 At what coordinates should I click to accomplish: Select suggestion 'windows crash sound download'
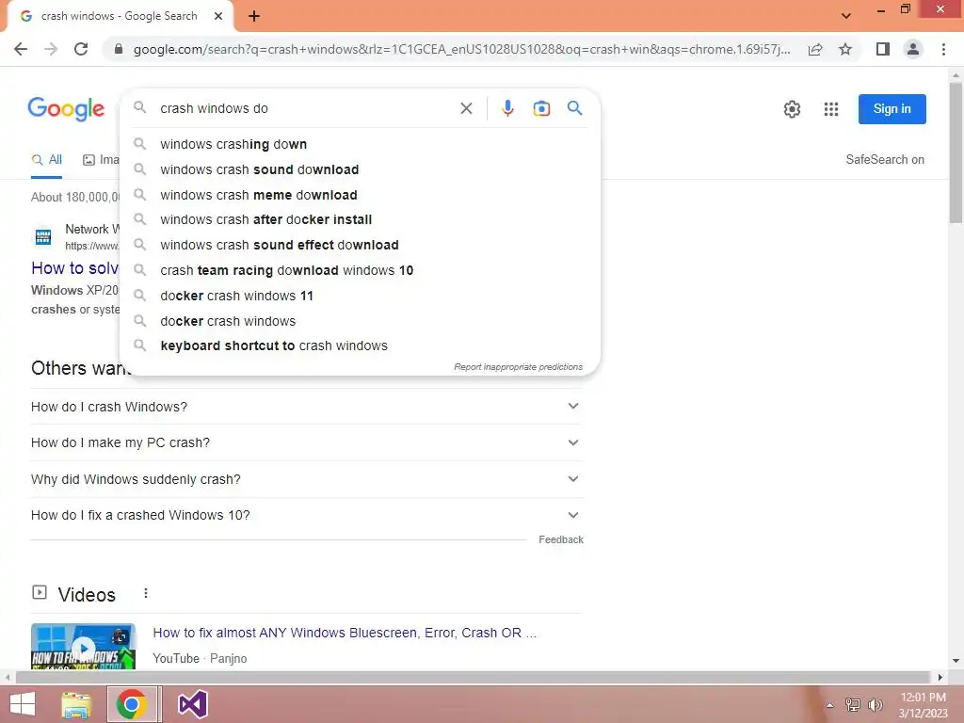[360, 169]
